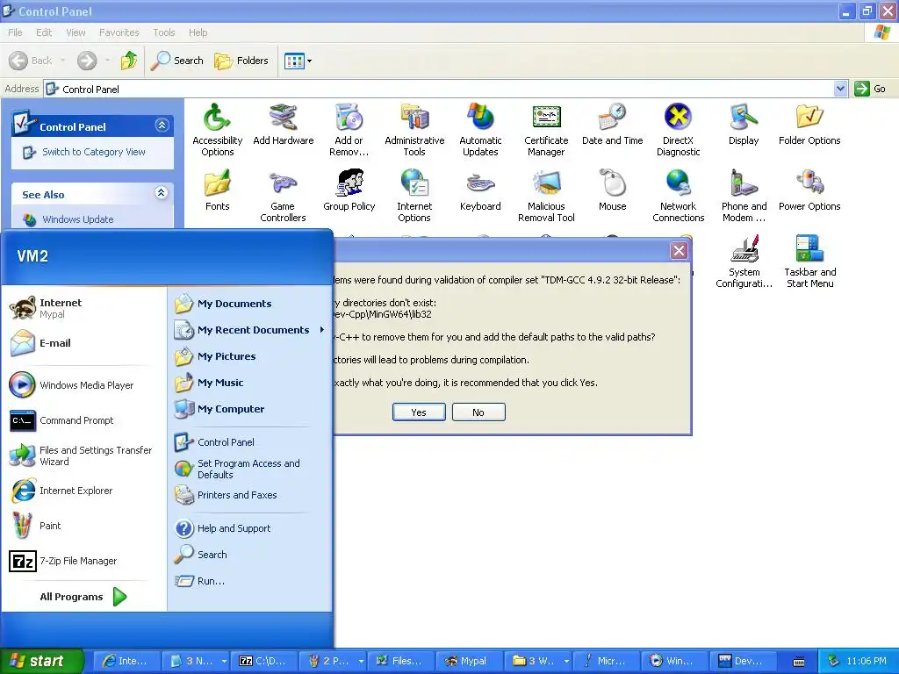Image resolution: width=899 pixels, height=674 pixels.
Task: Open Phone and Modem options
Action: (x=744, y=196)
